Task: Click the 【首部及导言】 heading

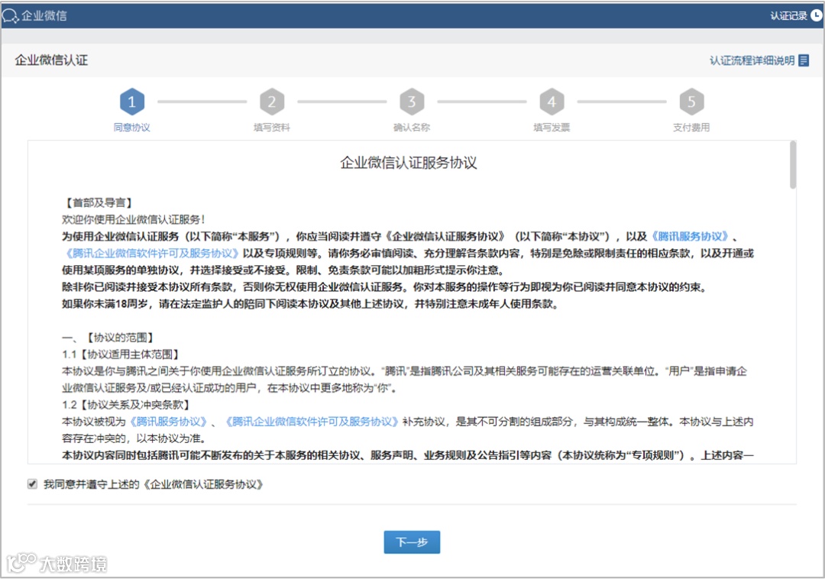Action: coord(97,202)
